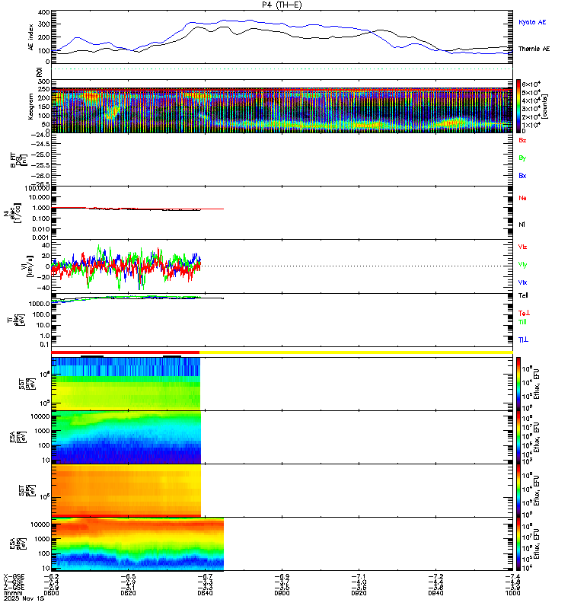Click the red Viz legend label
571x609 pixels.
[522, 247]
